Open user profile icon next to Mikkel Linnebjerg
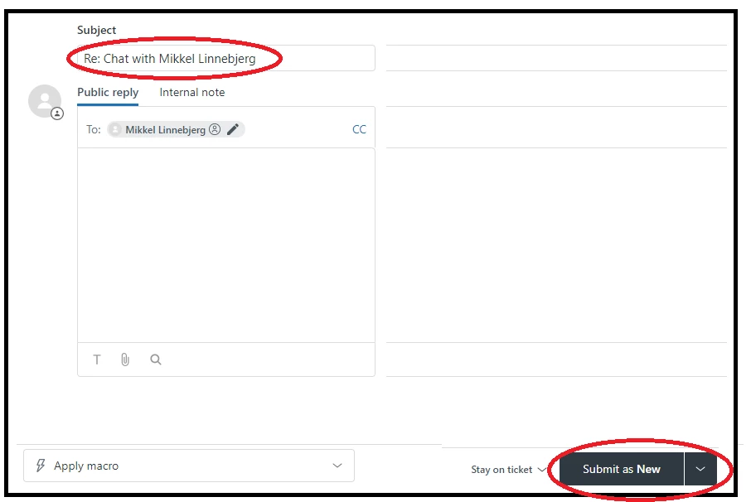751x502 pixels. click(215, 129)
